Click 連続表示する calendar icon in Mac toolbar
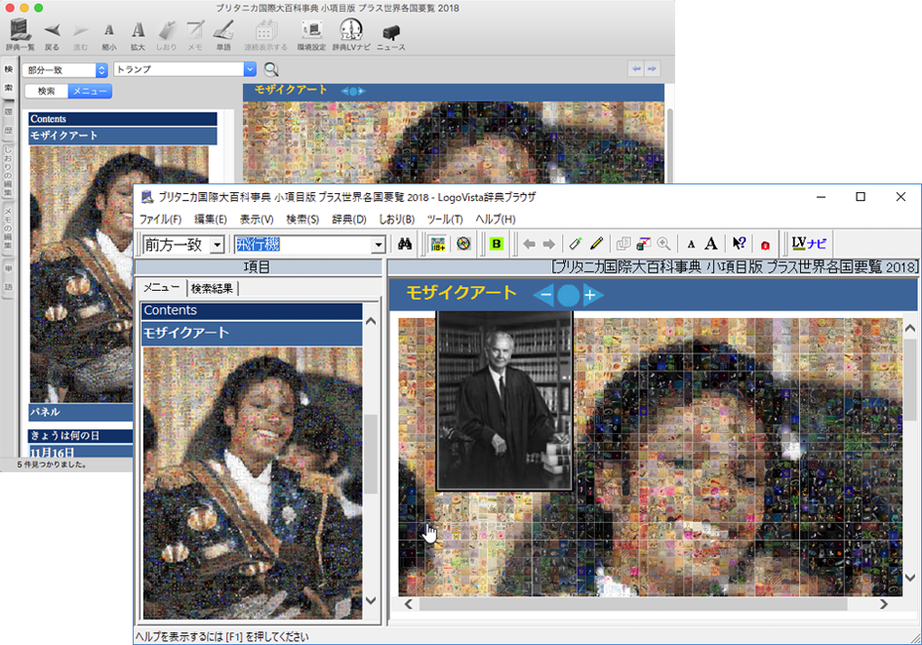This screenshot has height=645, width=922. (x=265, y=35)
